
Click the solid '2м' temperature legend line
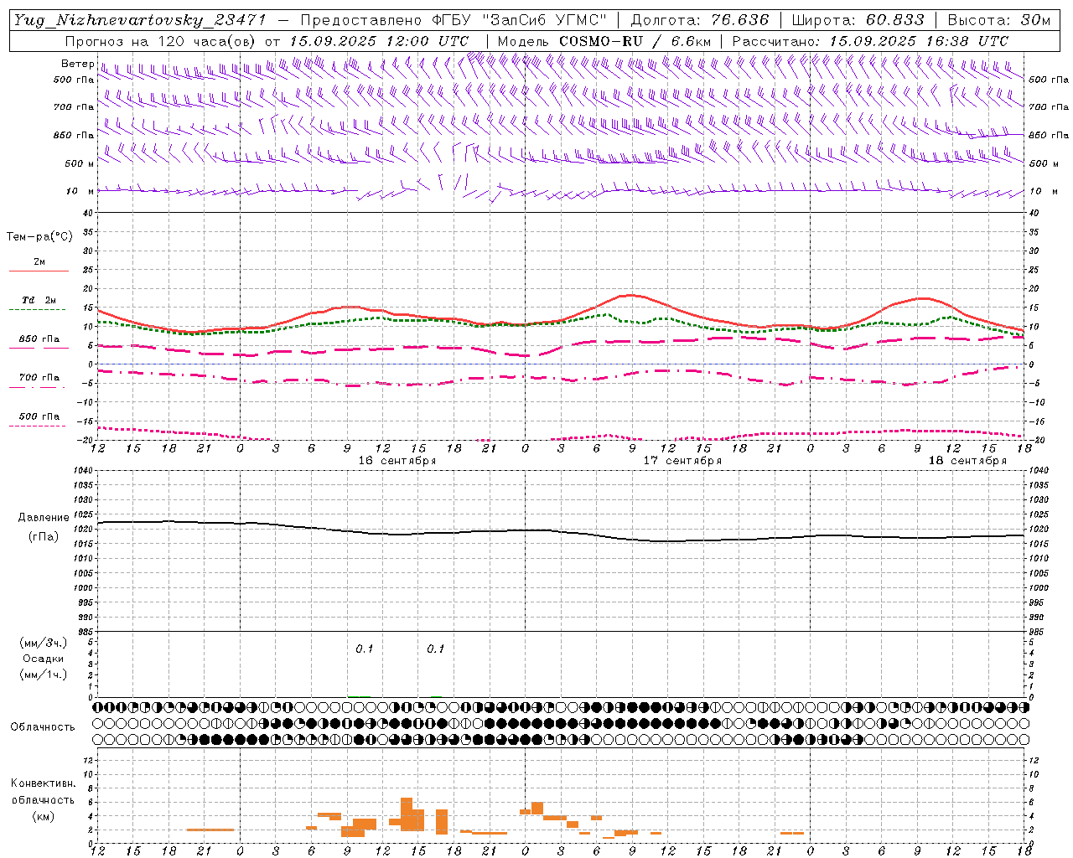(x=39, y=271)
